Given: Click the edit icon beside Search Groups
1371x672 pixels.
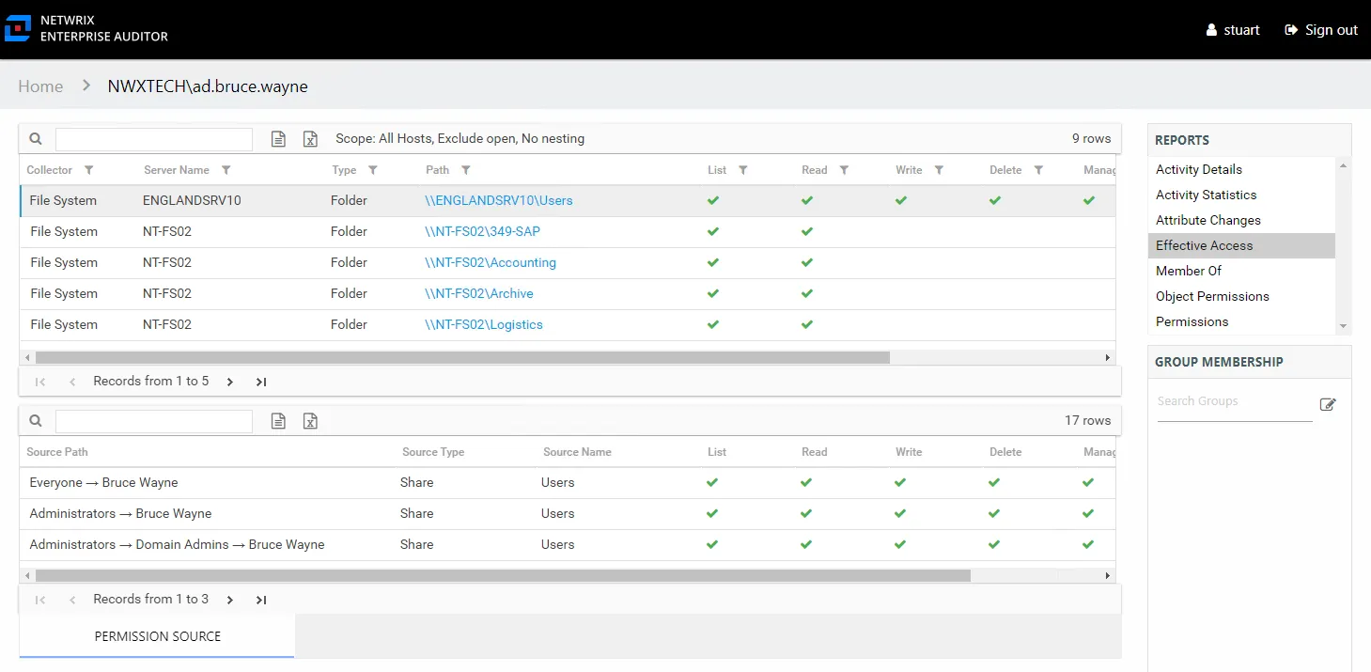Looking at the screenshot, I should [1328, 404].
